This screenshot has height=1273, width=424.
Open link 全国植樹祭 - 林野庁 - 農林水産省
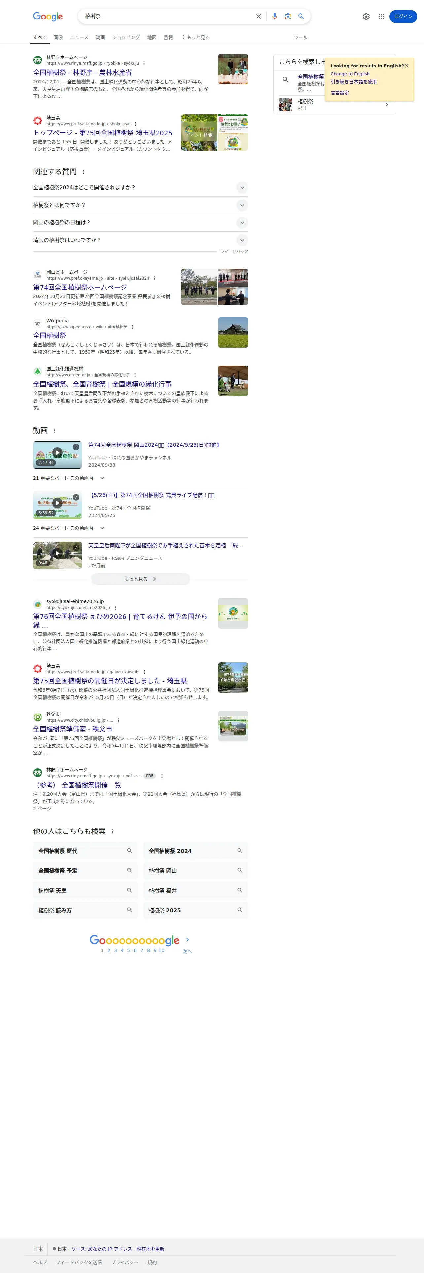pos(83,72)
